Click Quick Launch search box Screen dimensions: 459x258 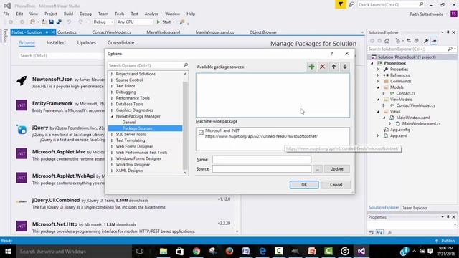pos(391,5)
